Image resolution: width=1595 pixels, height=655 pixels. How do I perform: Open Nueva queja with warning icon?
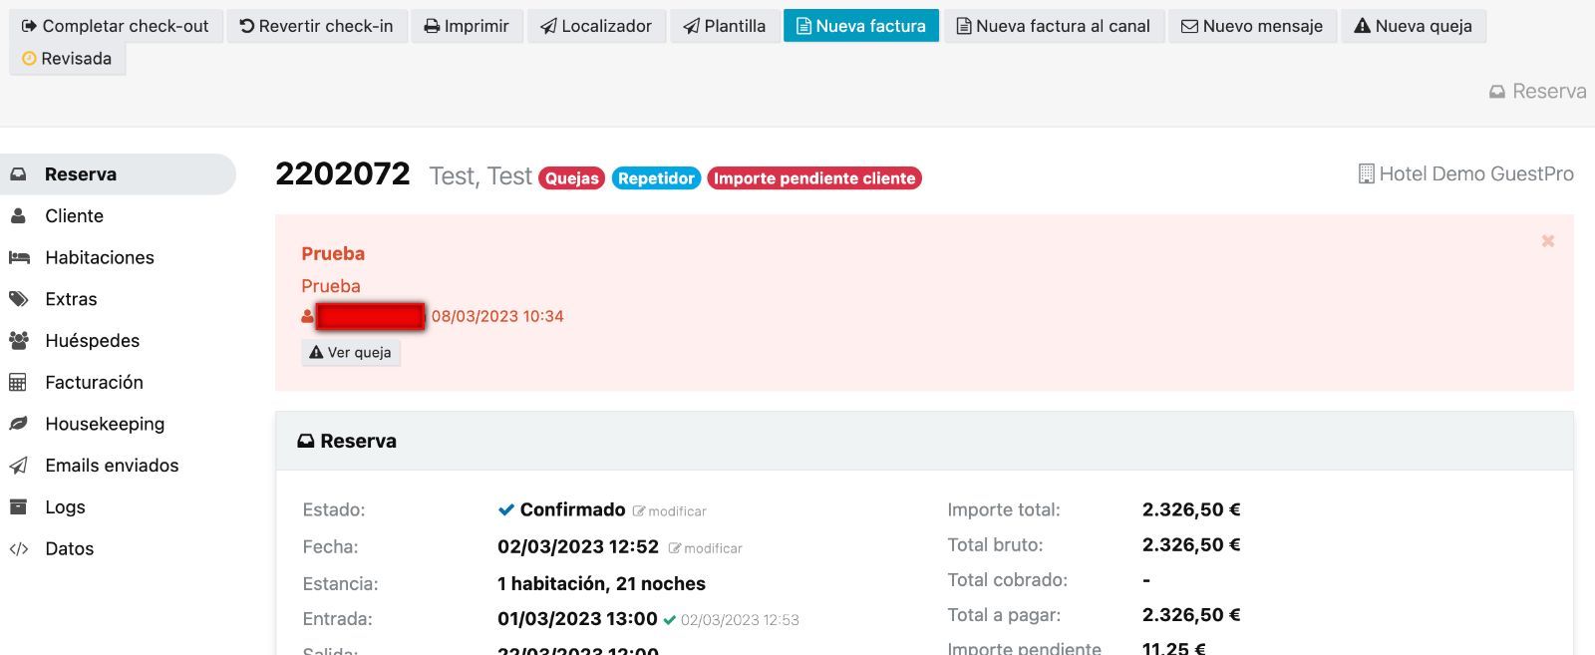click(1413, 26)
